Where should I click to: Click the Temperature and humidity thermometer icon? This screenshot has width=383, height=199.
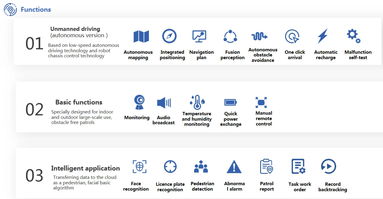197,103
